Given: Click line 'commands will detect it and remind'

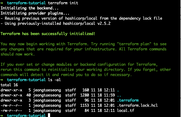Looking at the screenshot, I should pos(66,75).
